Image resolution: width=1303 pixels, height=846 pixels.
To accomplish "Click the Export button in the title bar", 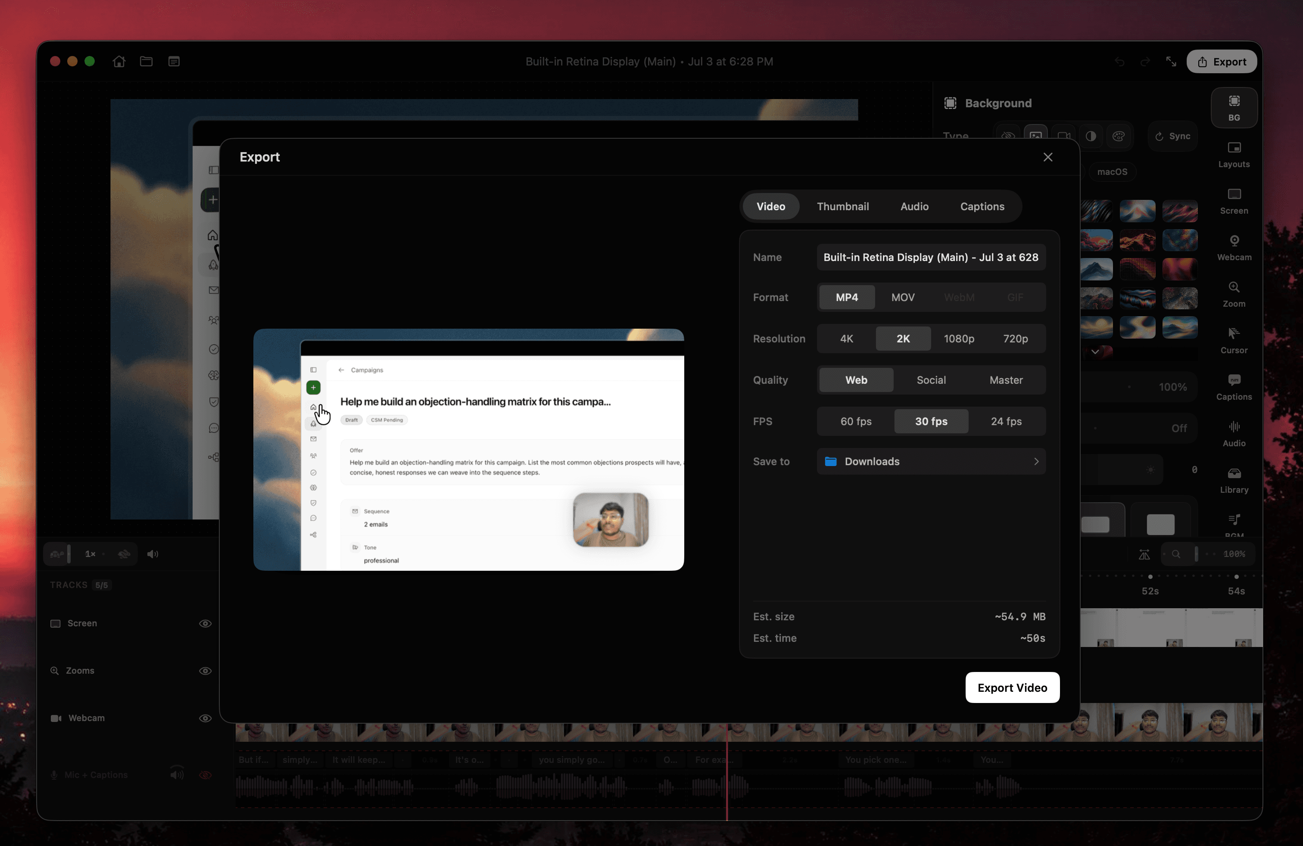I will pos(1222,62).
